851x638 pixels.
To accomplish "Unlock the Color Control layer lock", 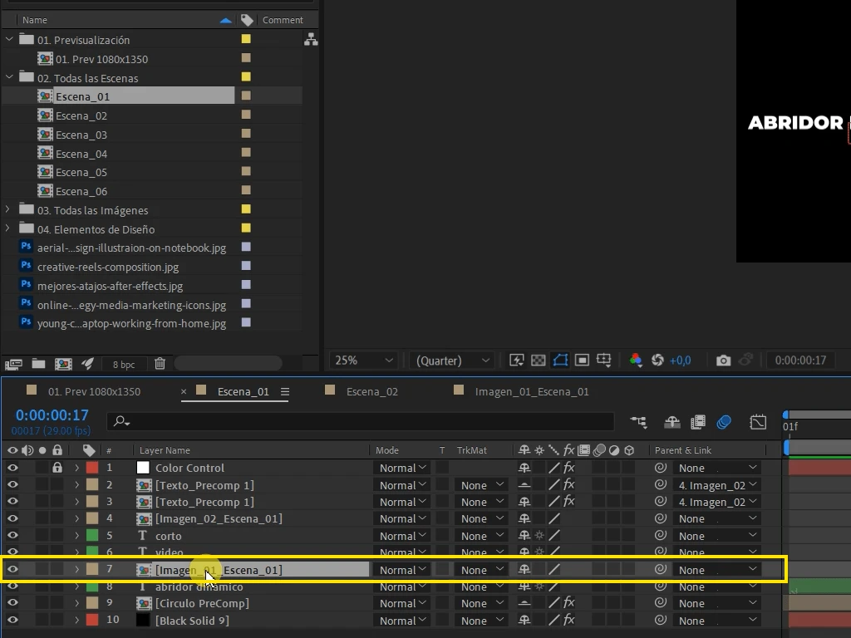I will (x=57, y=467).
